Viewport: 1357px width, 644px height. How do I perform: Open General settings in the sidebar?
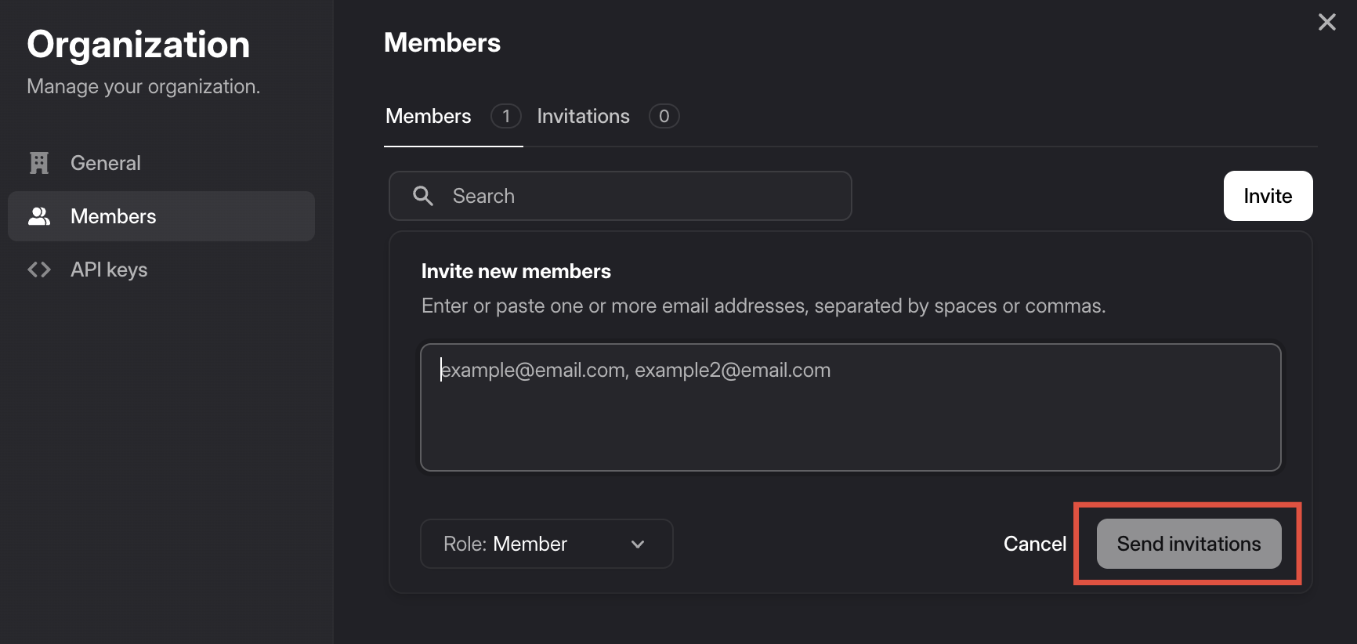(x=106, y=163)
